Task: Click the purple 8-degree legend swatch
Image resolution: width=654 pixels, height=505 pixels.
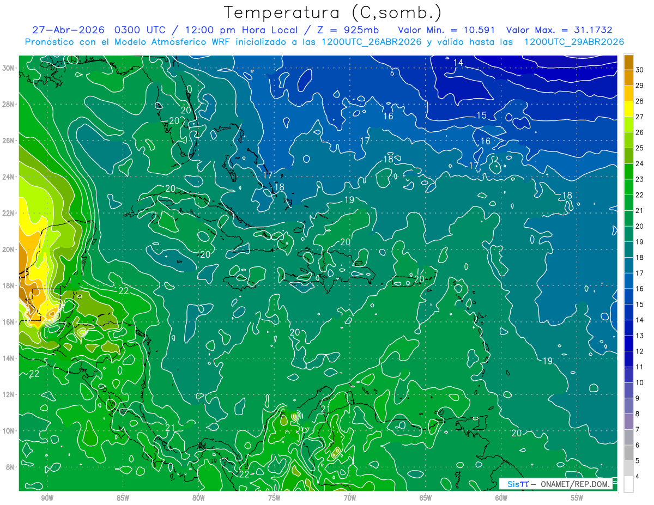Action: [628, 422]
